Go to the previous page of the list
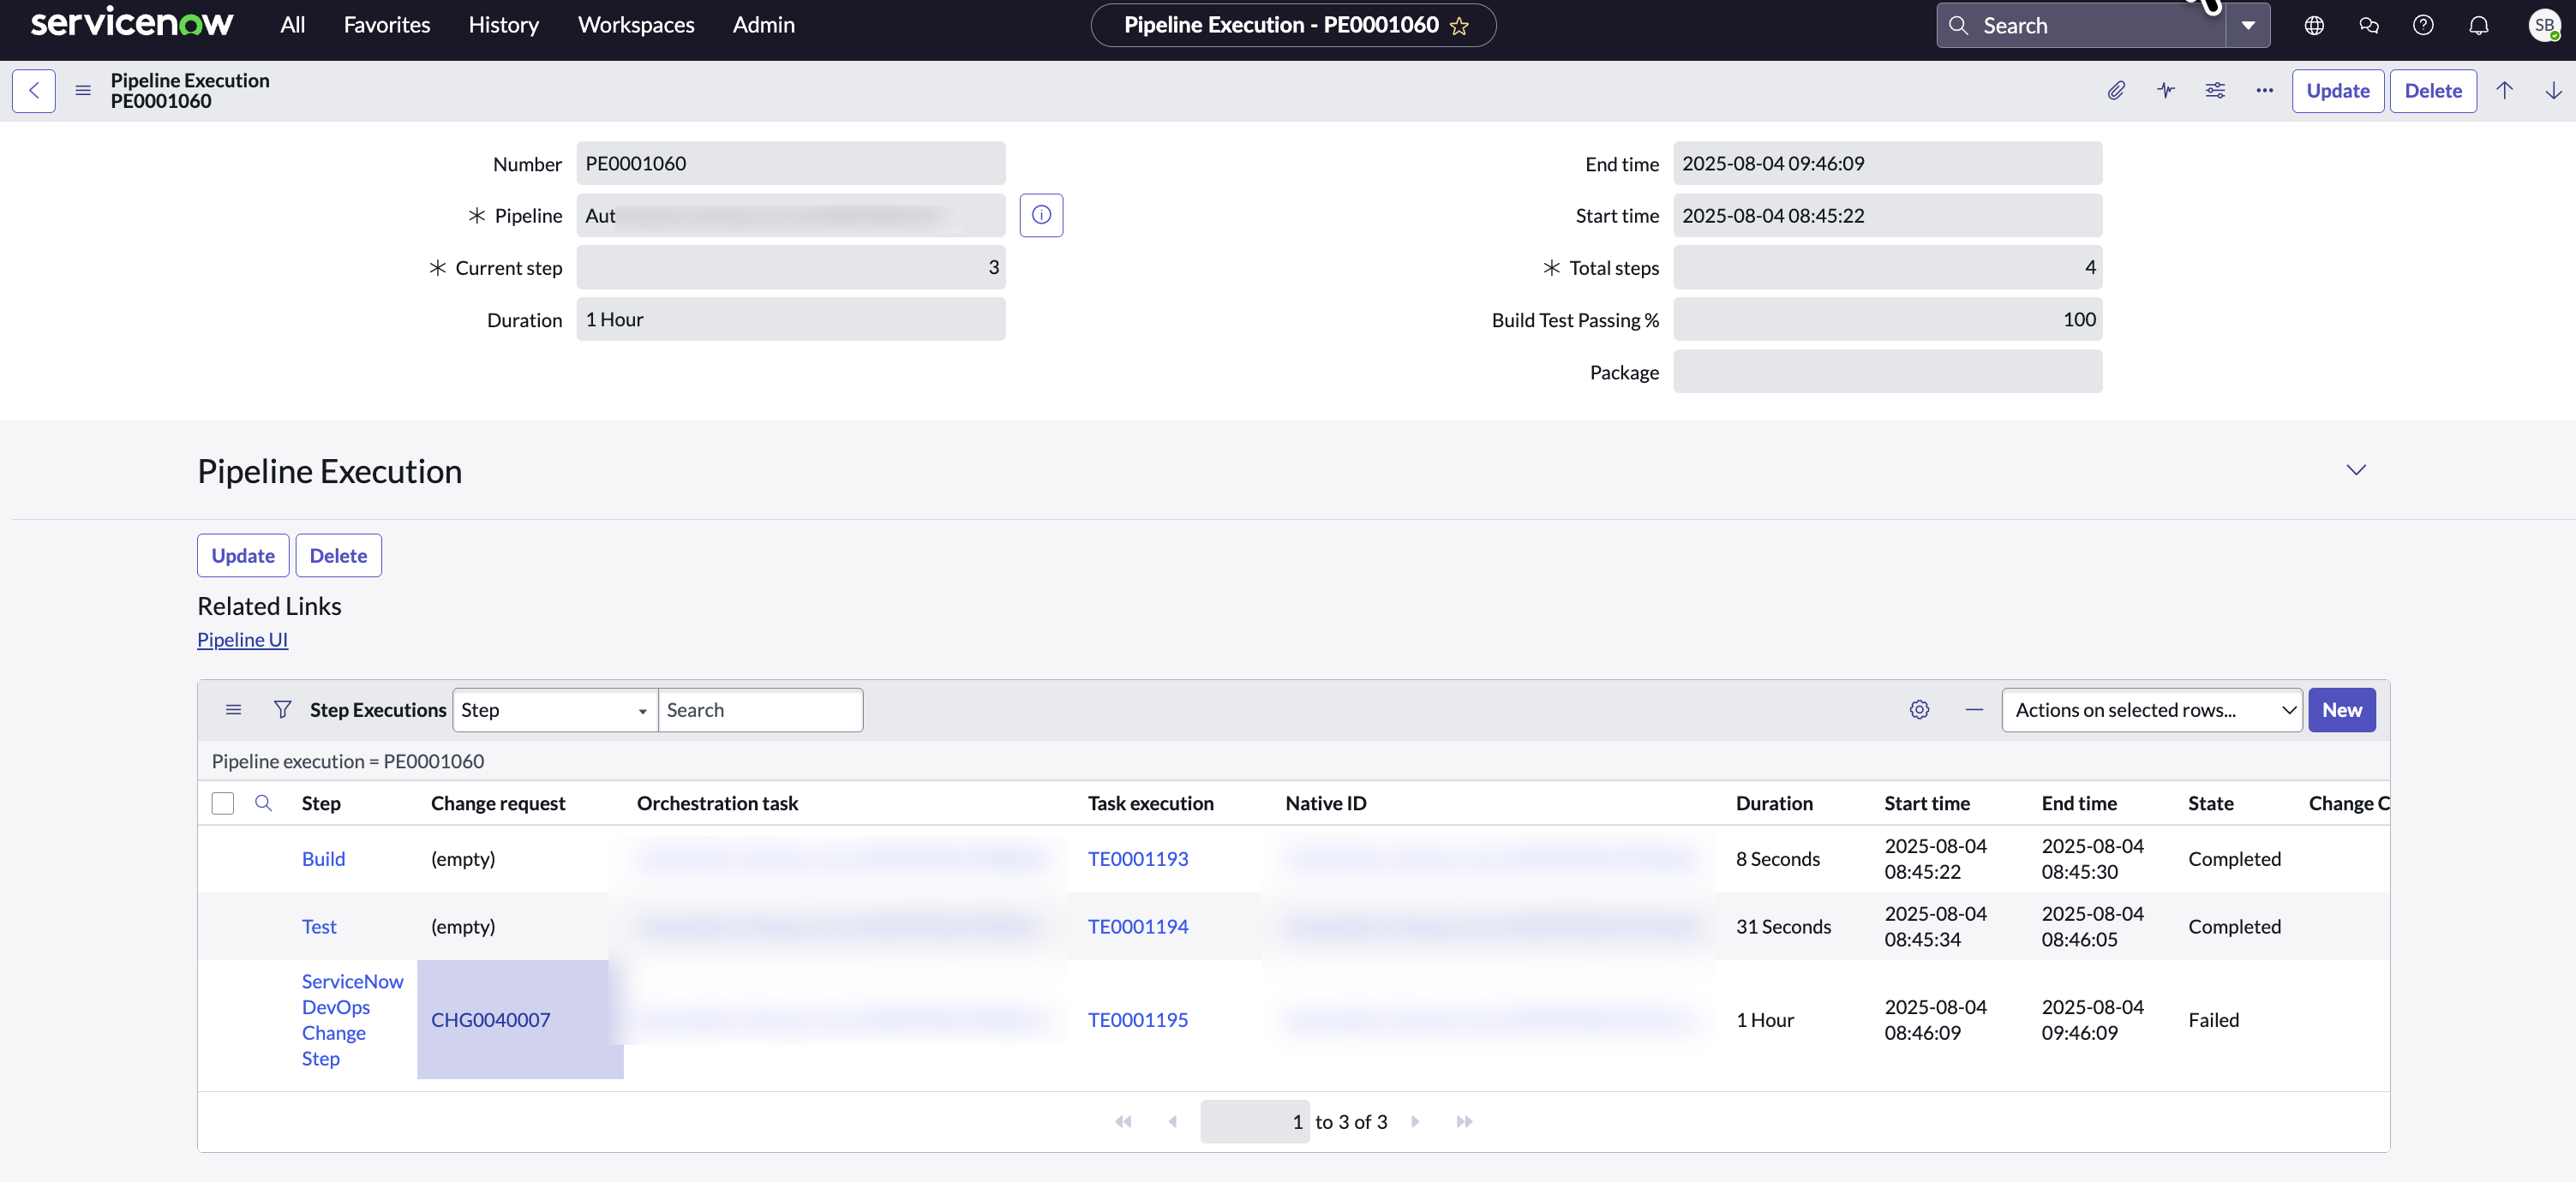Viewport: 2576px width, 1182px height. [x=1172, y=1121]
